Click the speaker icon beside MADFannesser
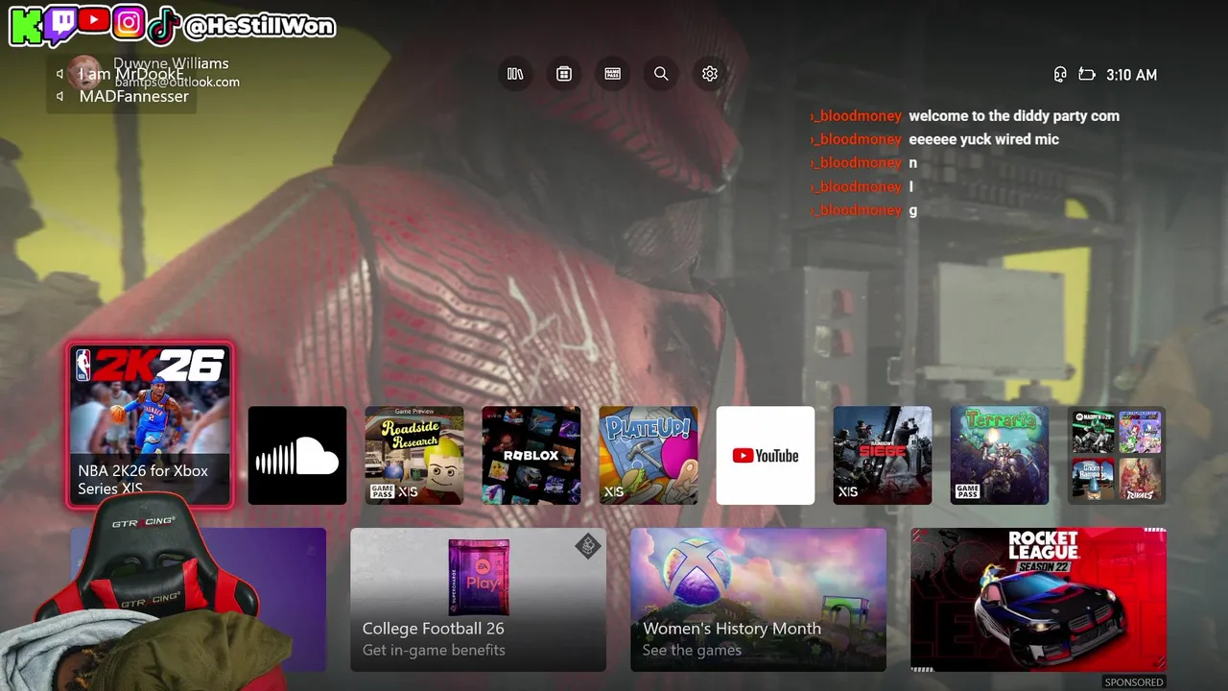Image resolution: width=1228 pixels, height=691 pixels. (x=60, y=96)
